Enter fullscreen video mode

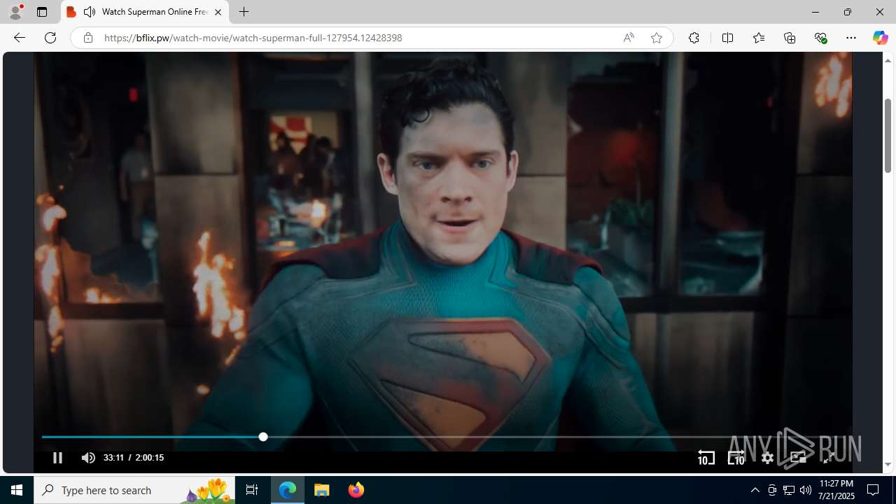[x=829, y=458]
